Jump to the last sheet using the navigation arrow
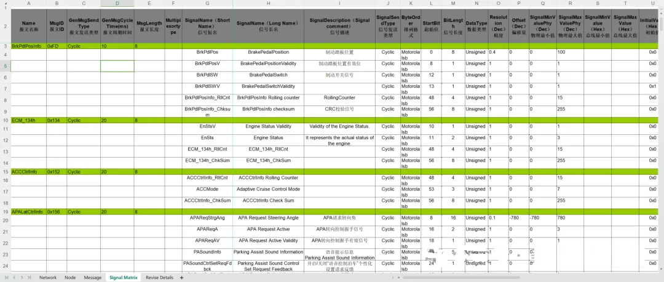This screenshot has height=282, width=664. click(29, 277)
